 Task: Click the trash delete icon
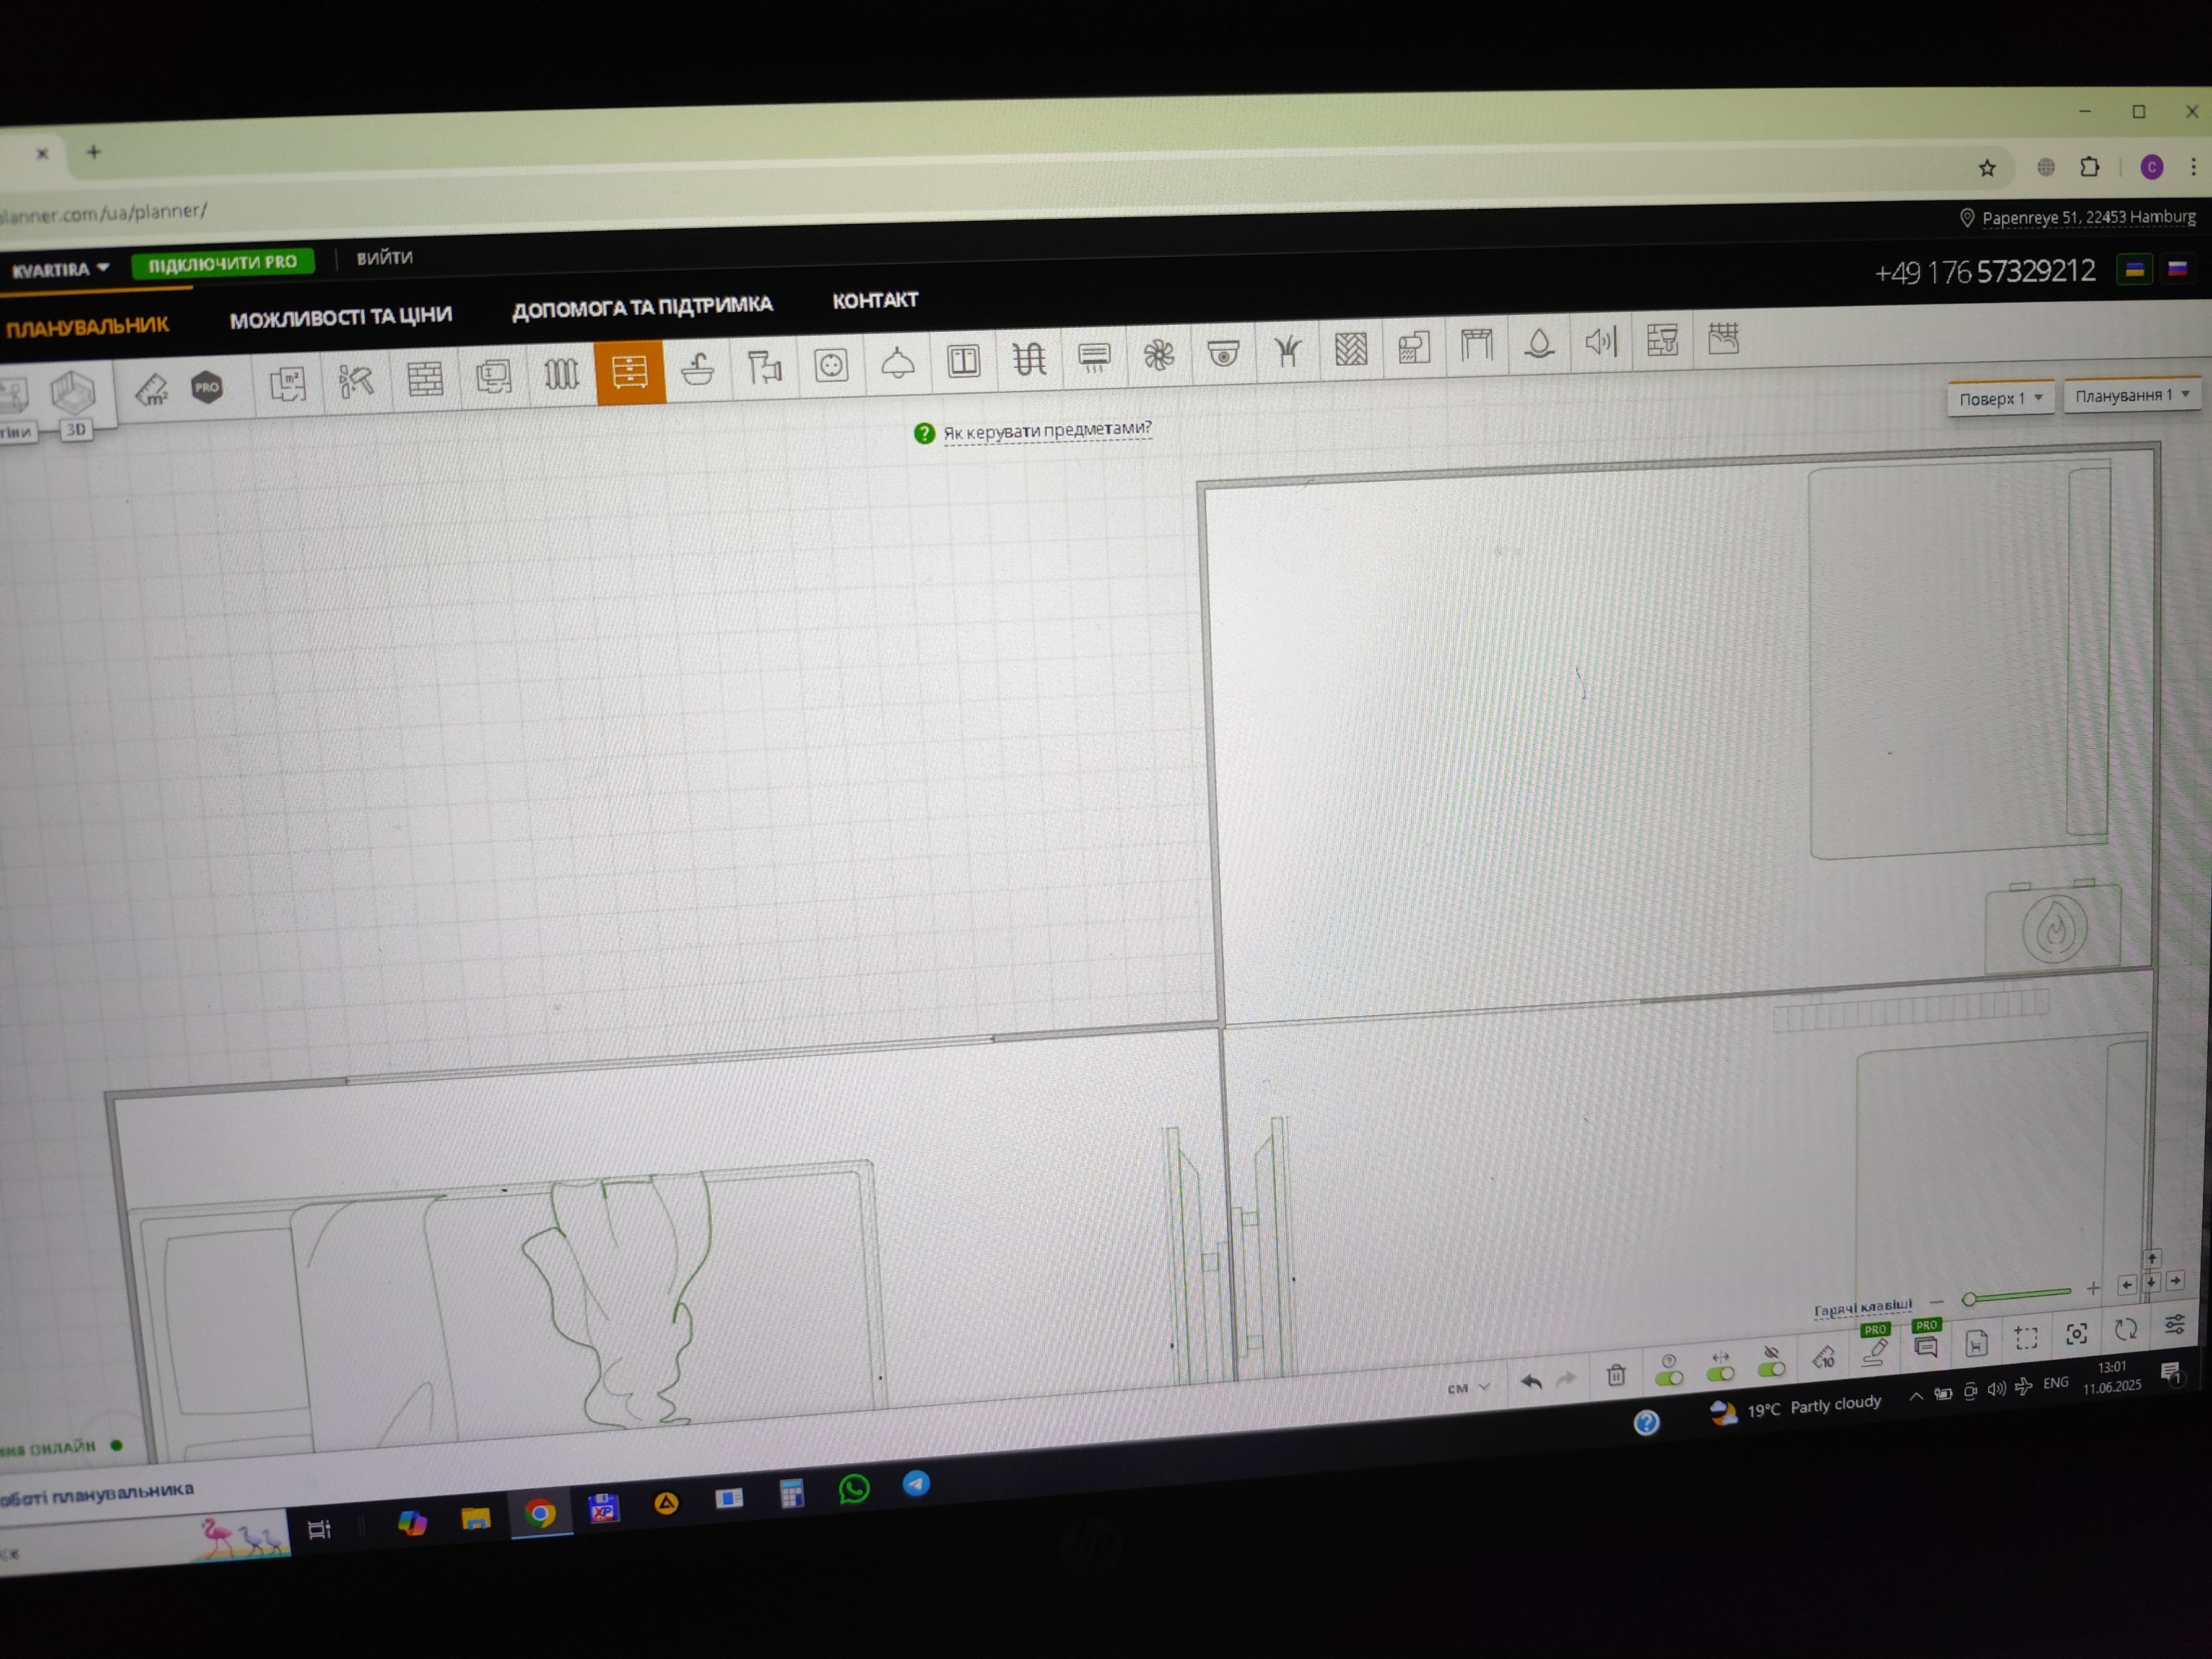click(x=1616, y=1375)
